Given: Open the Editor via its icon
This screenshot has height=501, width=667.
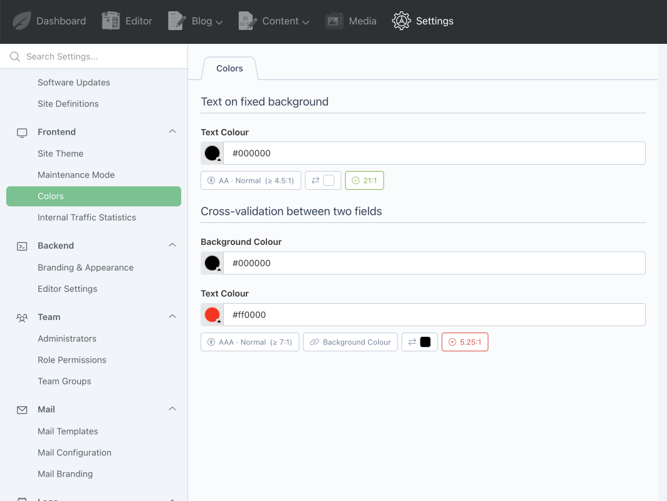Looking at the screenshot, I should coord(111,21).
